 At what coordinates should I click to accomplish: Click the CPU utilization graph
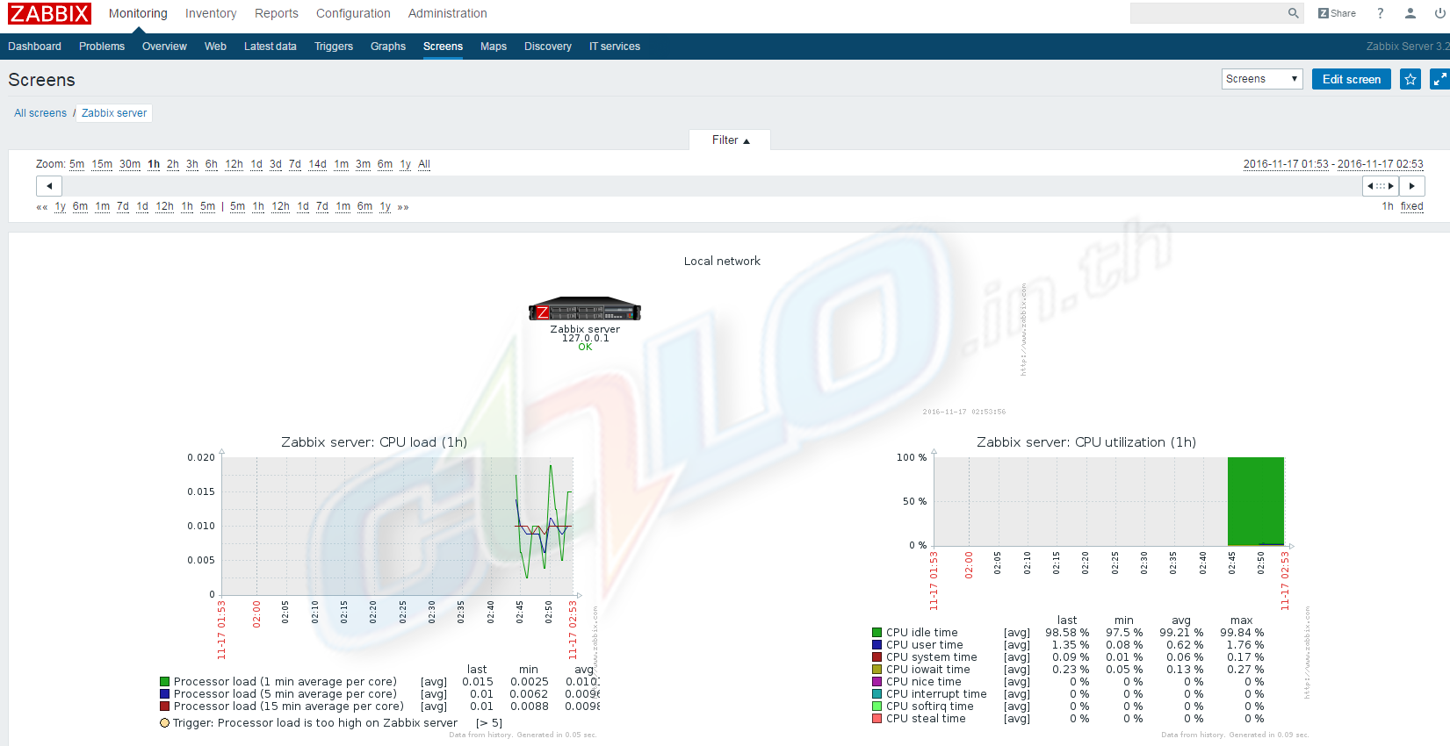[1109, 501]
